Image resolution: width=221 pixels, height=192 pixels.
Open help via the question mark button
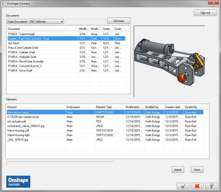click(211, 186)
